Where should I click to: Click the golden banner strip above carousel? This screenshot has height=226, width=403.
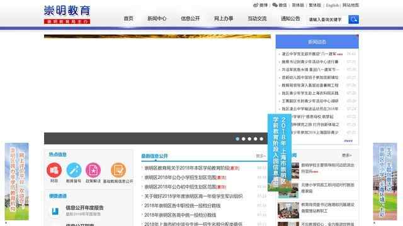point(157,36)
